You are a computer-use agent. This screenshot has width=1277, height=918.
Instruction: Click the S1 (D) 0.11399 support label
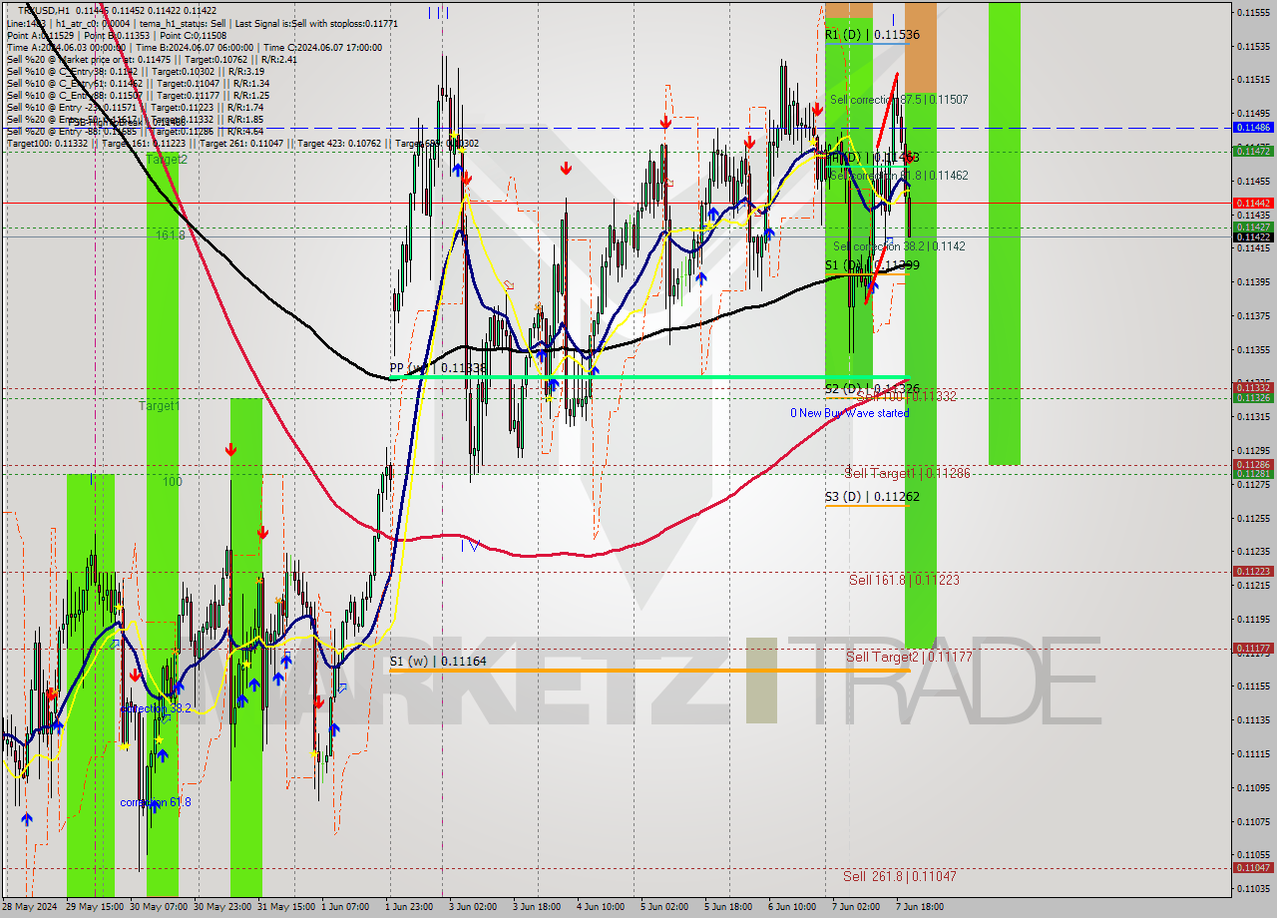872,265
